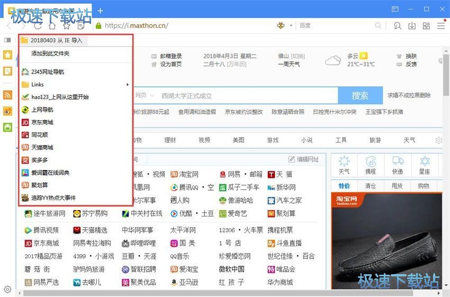Open the extensions grid icon
This screenshot has width=450, height=297.
click(x=426, y=26)
